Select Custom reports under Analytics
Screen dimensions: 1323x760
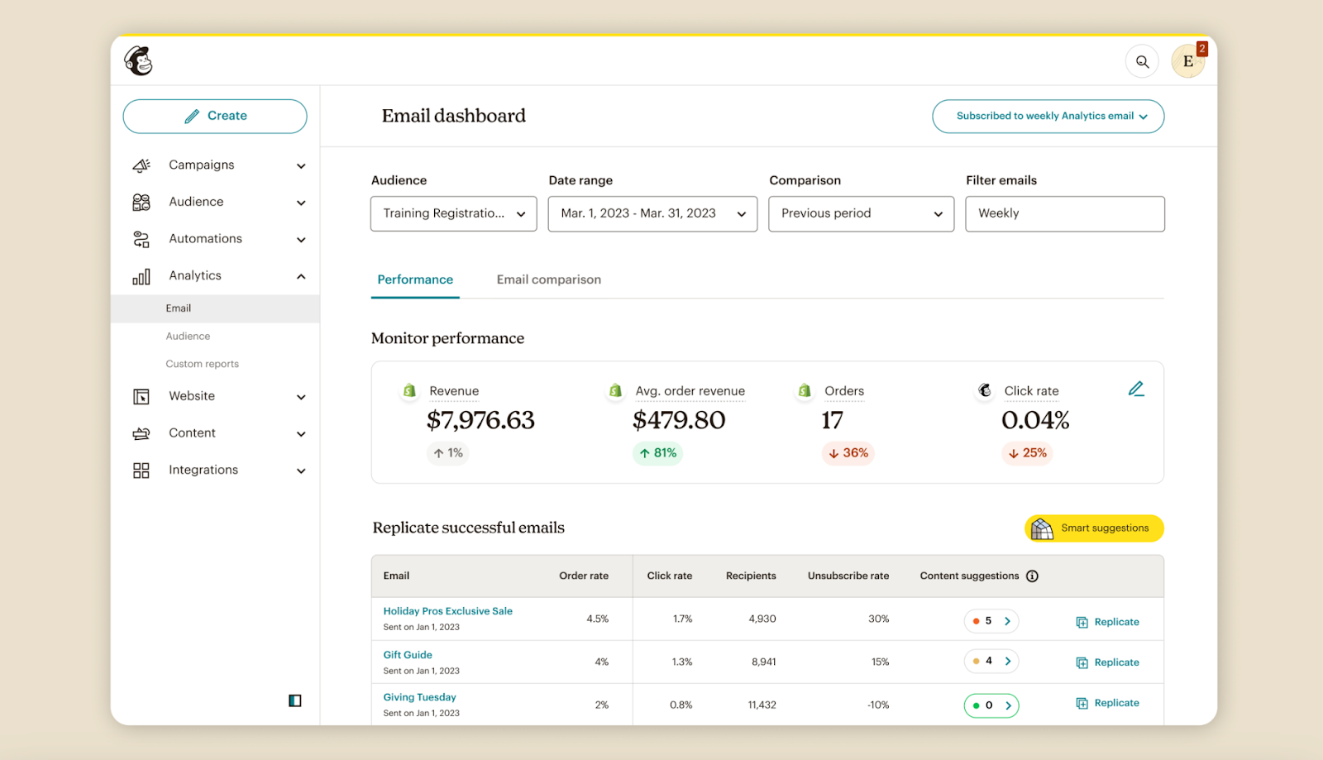click(x=202, y=364)
